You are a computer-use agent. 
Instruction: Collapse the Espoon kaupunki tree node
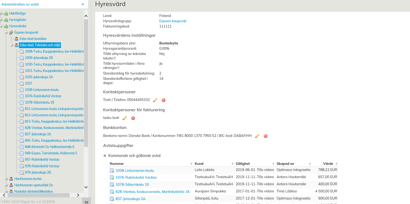coord(6,33)
